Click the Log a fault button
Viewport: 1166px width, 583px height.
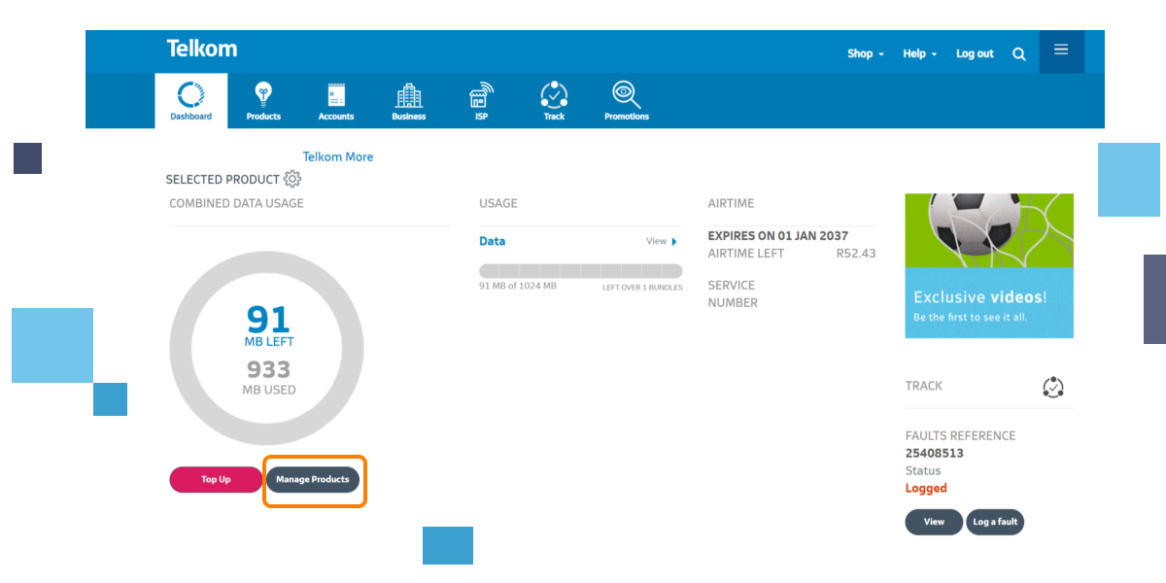pyautogui.click(x=995, y=522)
